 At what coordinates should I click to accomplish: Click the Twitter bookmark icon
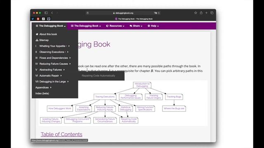tap(33, 19)
